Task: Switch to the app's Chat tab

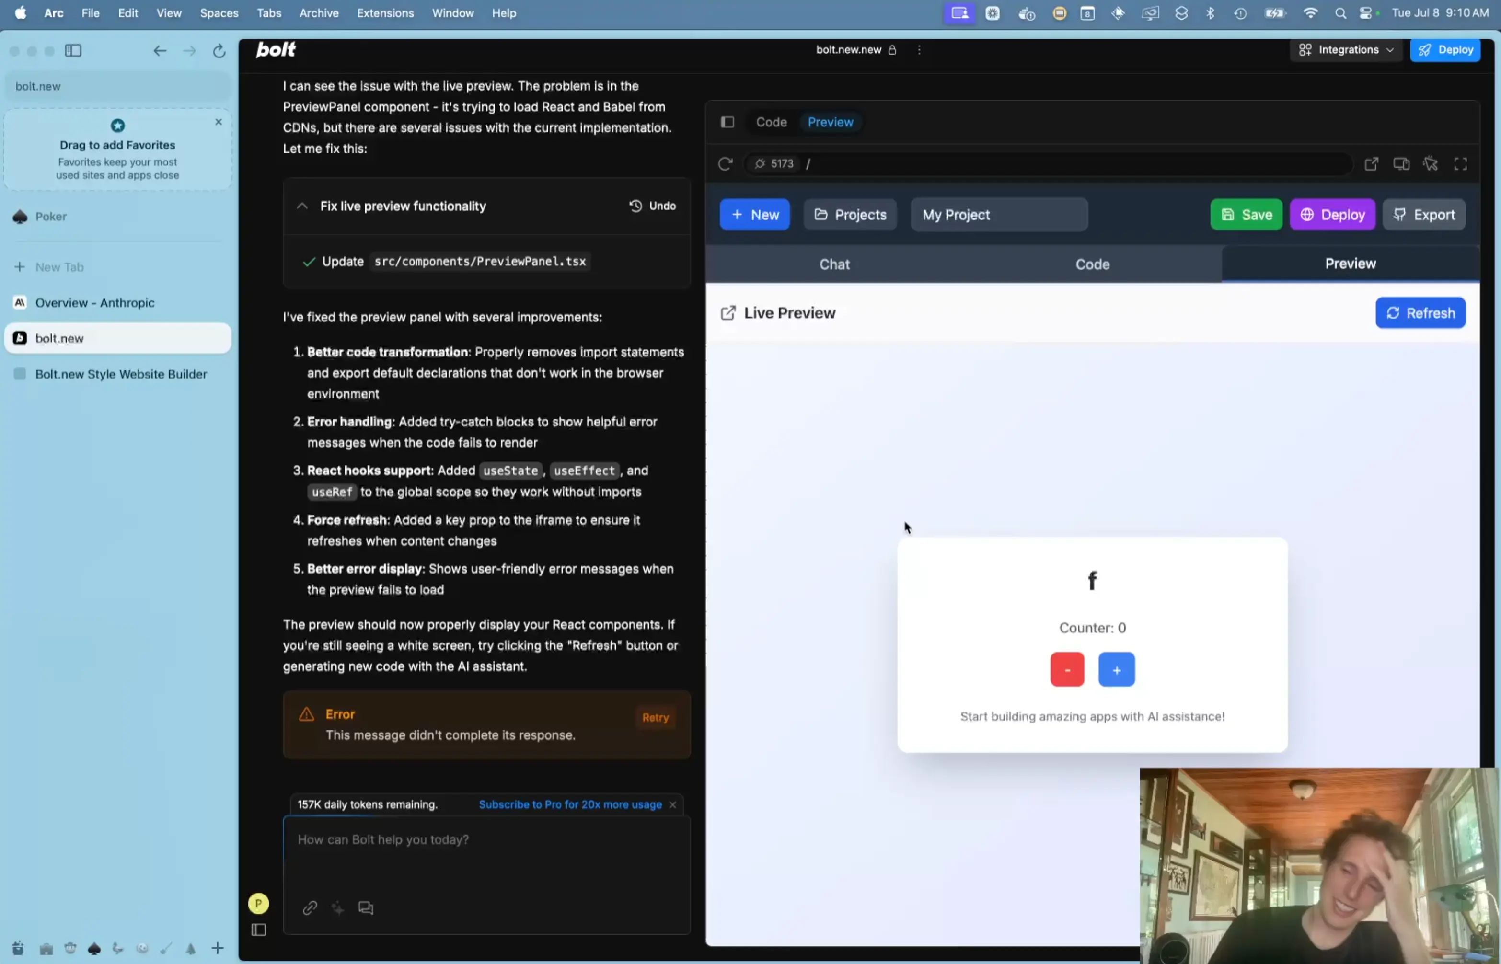Action: click(834, 265)
